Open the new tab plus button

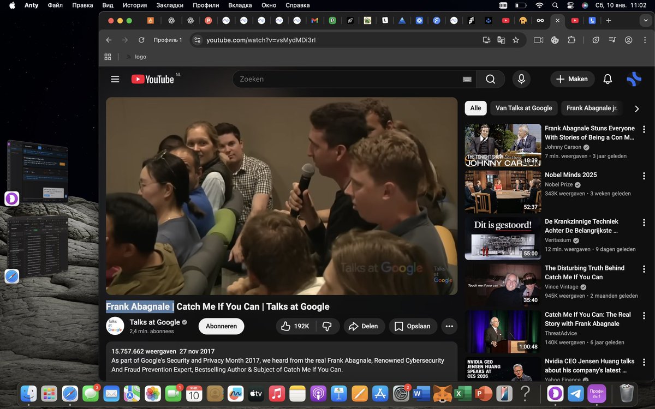tap(609, 21)
